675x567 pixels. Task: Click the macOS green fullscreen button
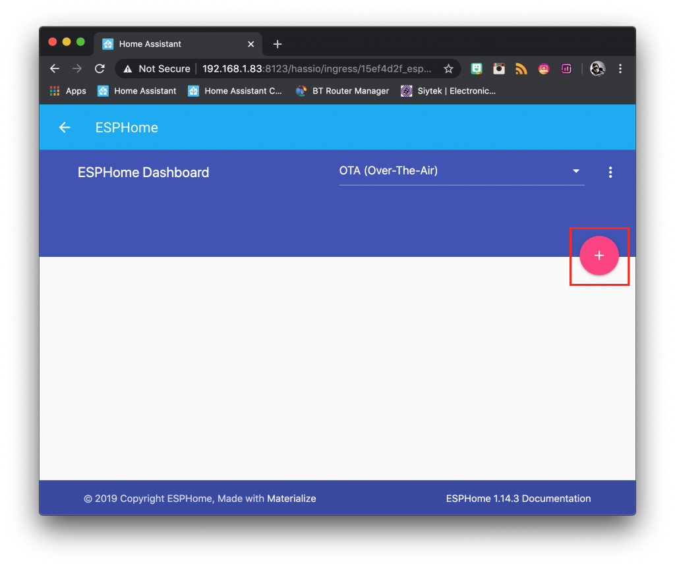(80, 41)
